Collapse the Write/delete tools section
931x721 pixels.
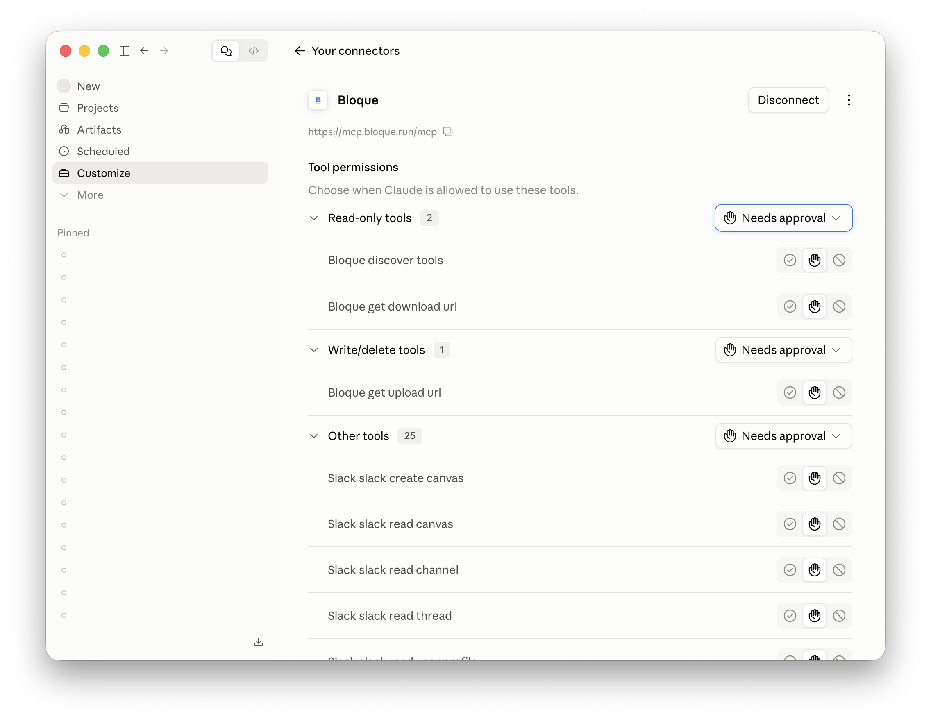click(x=314, y=350)
